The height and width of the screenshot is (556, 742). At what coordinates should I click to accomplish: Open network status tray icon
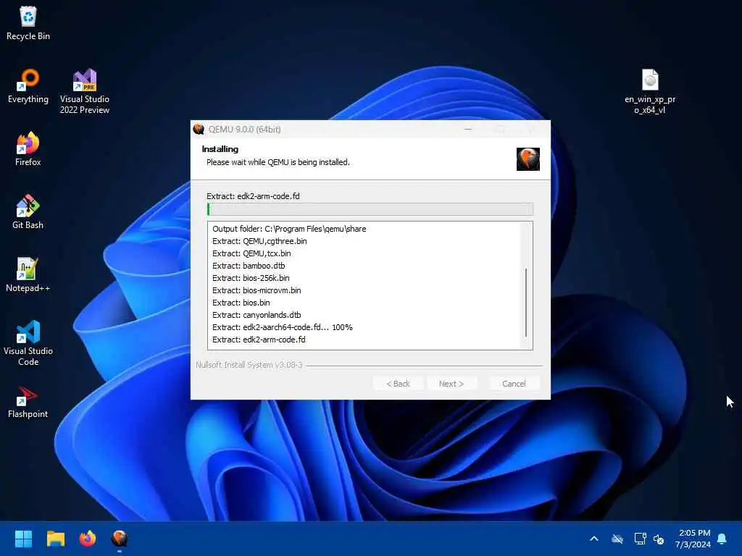(641, 539)
